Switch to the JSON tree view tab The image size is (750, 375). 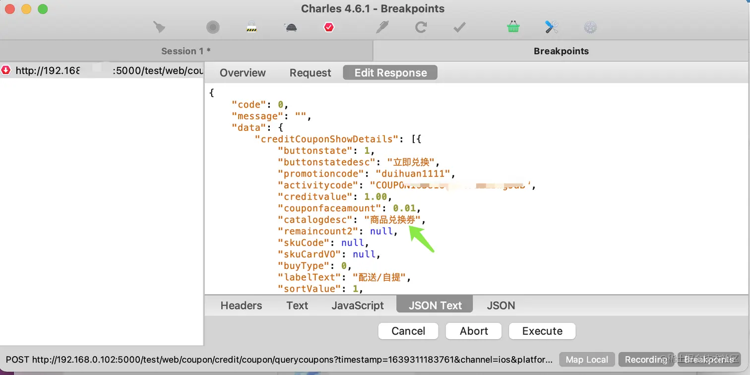(501, 306)
